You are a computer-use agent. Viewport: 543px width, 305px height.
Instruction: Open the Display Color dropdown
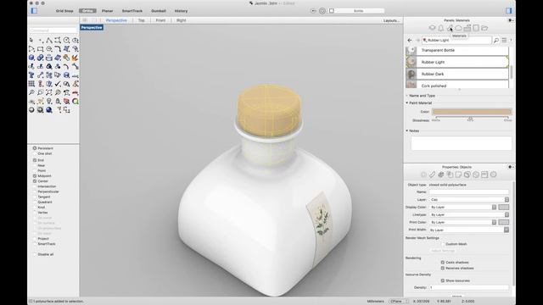coord(463,207)
